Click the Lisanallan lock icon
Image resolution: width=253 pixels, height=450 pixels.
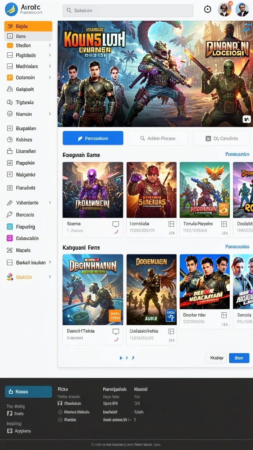tap(10, 151)
